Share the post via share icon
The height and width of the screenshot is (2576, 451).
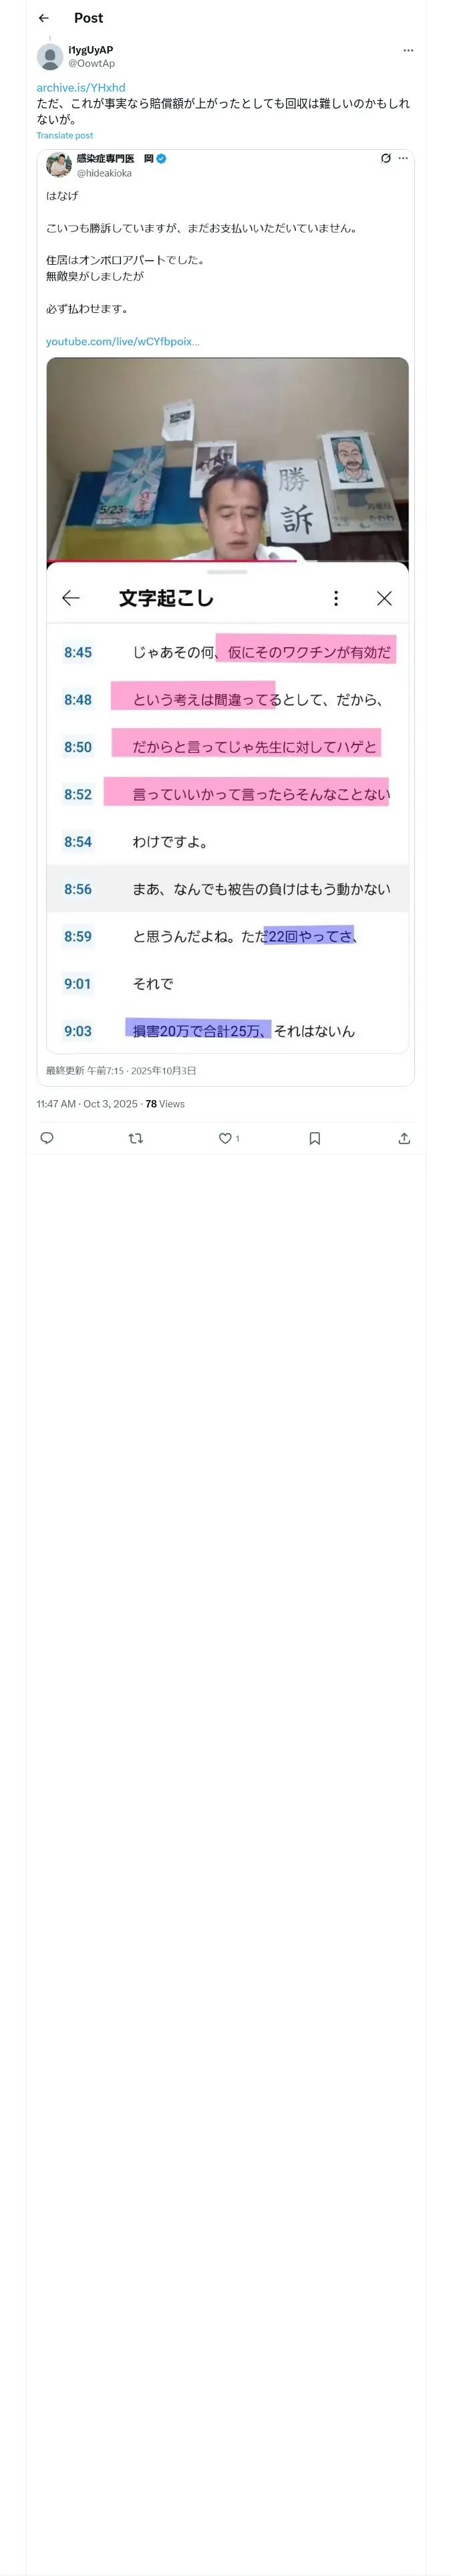coord(404,1138)
